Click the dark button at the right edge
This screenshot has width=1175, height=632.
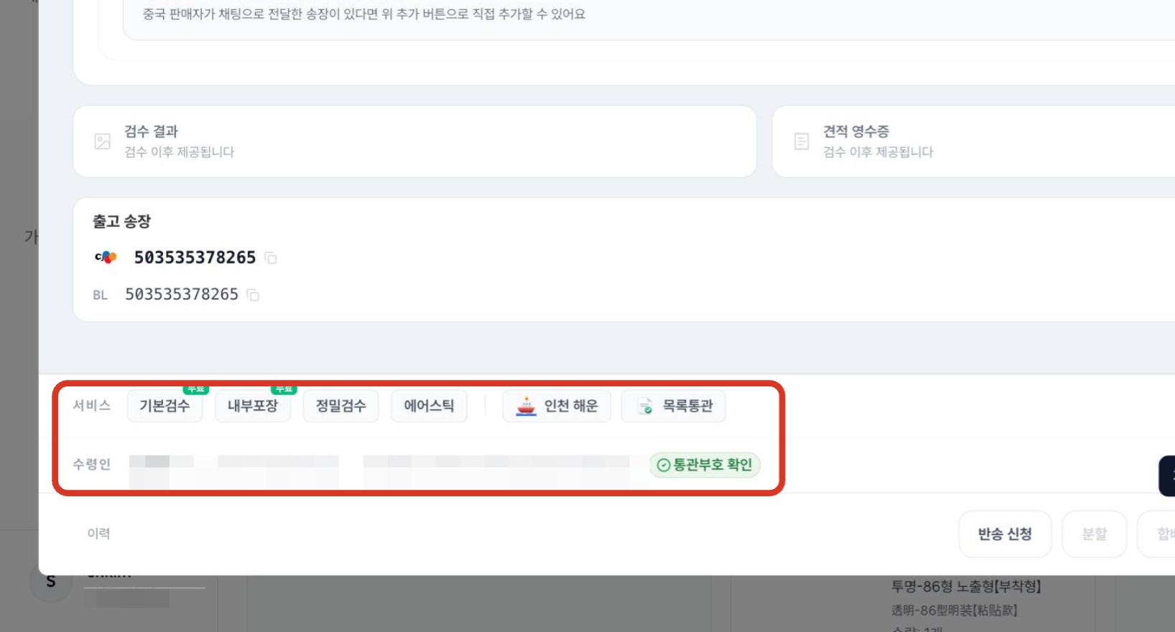click(1167, 475)
